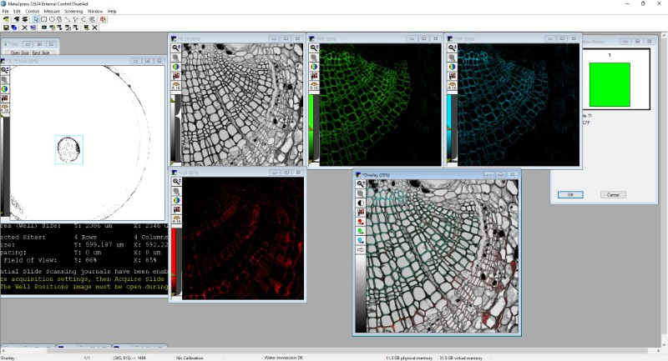
Task: Click the green color square in the dialog
Action: (608, 83)
